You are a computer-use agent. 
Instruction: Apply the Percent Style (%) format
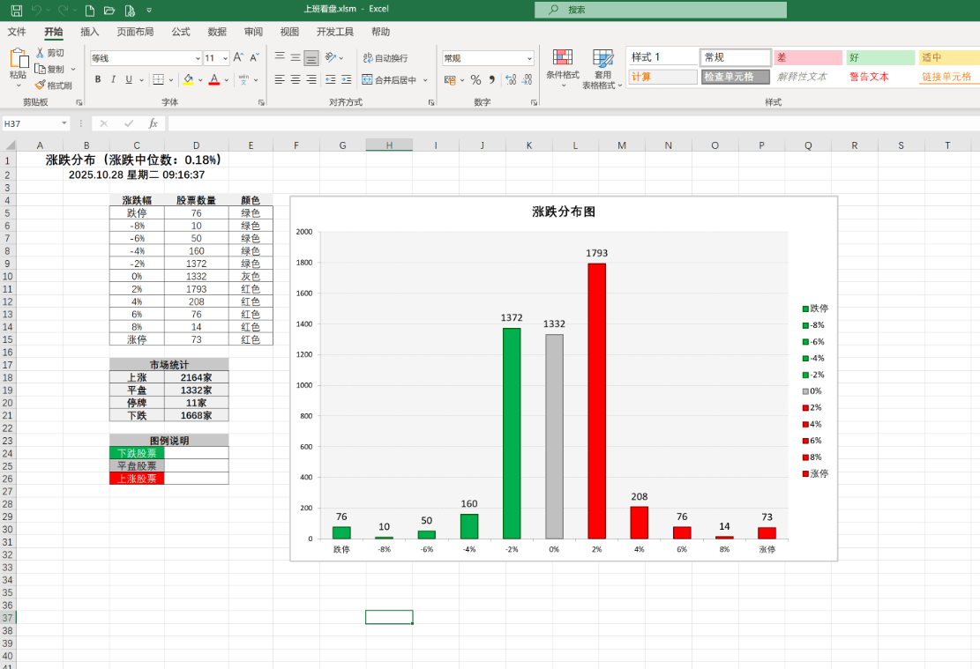[475, 80]
